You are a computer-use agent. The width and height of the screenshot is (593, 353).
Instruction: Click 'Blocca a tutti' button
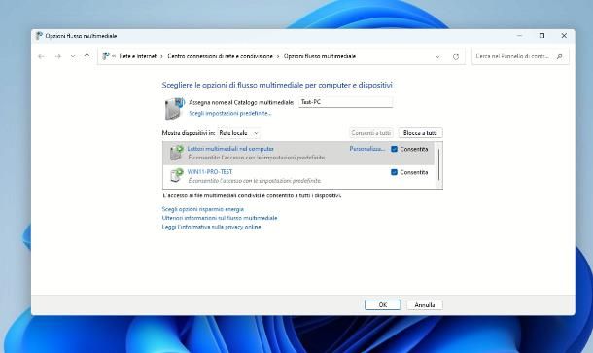coord(420,133)
